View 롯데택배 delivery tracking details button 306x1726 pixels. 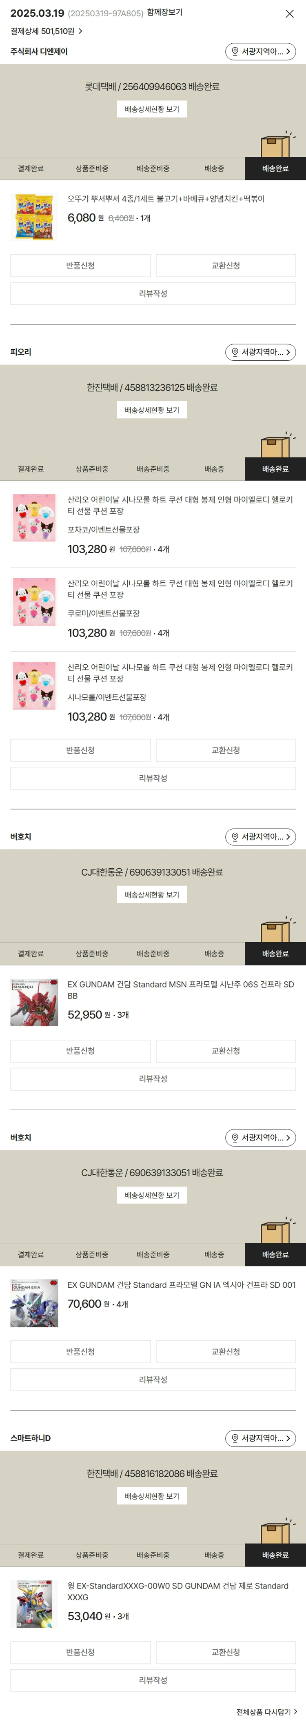[152, 109]
